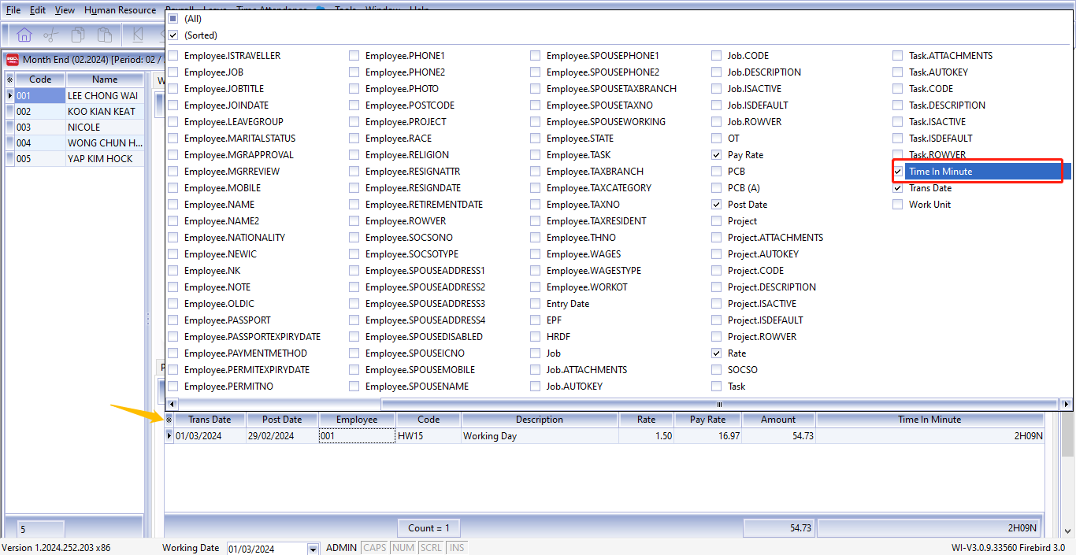The image size is (1076, 555).
Task: Open the File menu
Action: pos(13,10)
